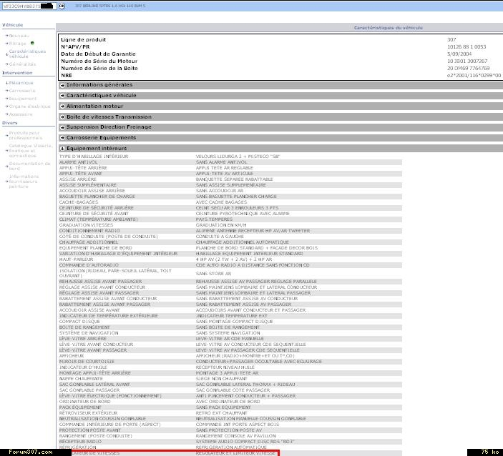Click the OK button beside the VIN field

click(x=62, y=6)
